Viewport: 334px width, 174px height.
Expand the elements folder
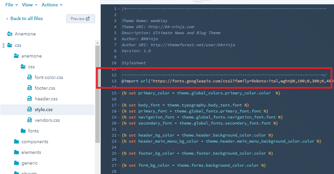click(31, 152)
